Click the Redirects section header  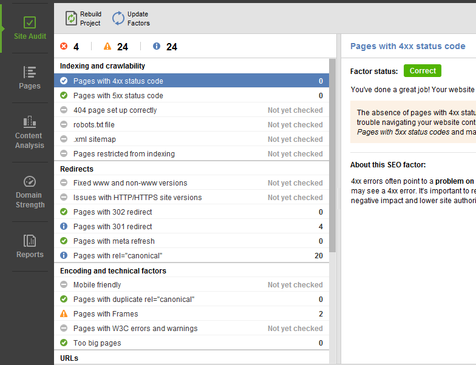coord(77,169)
